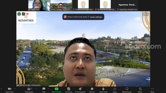Select nada putri video thumbnail
166x93 pixels.
pyautogui.click(x=39, y=5)
